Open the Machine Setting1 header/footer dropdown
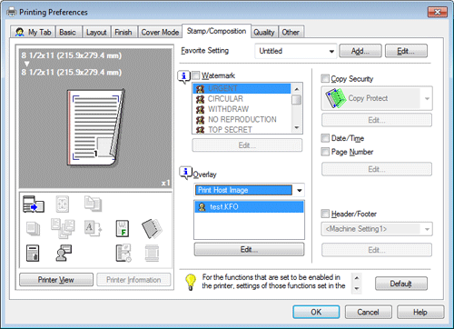 click(377, 229)
